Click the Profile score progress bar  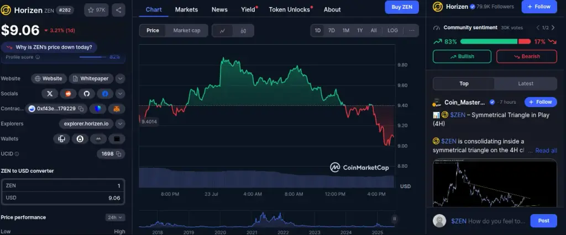pos(93,57)
